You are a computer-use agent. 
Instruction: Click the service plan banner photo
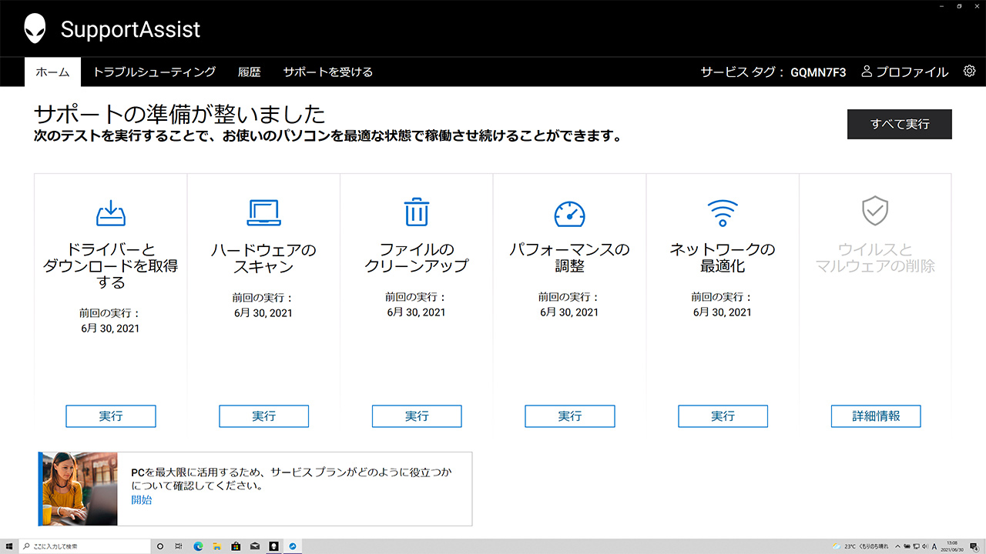tap(78, 489)
